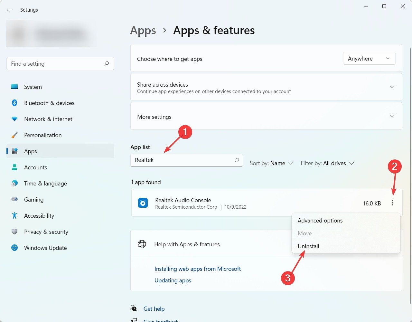The height and width of the screenshot is (322, 412).
Task: Click the search icon in Find a setting
Action: pyautogui.click(x=107, y=64)
